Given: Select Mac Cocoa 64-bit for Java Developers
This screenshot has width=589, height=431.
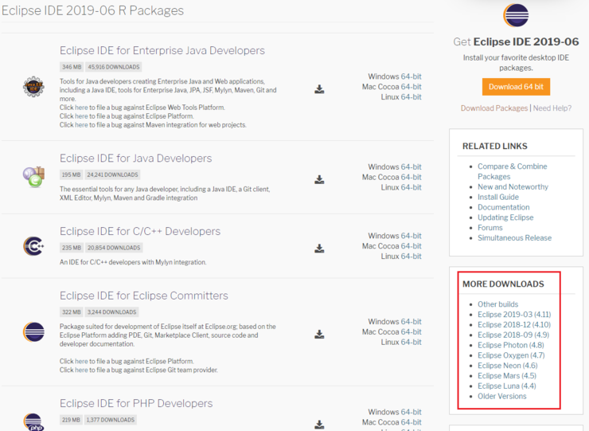Looking at the screenshot, I should point(411,177).
